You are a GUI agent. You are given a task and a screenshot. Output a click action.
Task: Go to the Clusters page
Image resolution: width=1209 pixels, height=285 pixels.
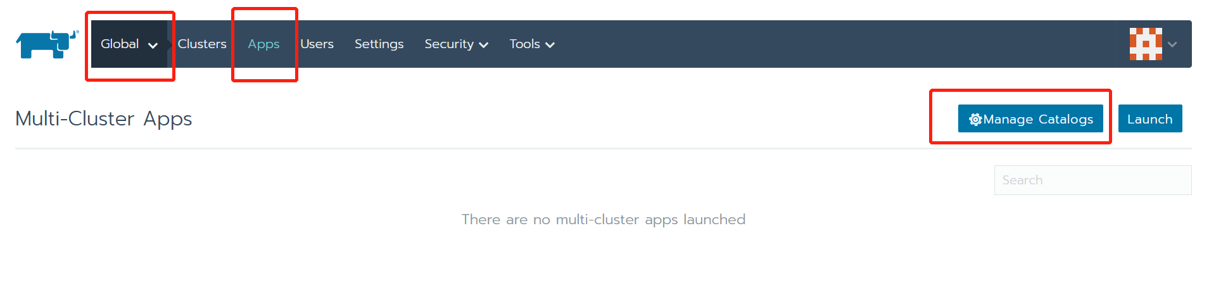click(202, 44)
